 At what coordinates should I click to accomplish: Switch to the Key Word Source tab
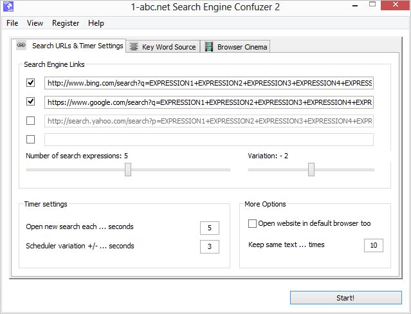tap(163, 47)
